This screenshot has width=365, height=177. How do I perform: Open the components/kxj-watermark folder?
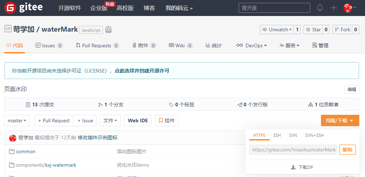point(46,165)
